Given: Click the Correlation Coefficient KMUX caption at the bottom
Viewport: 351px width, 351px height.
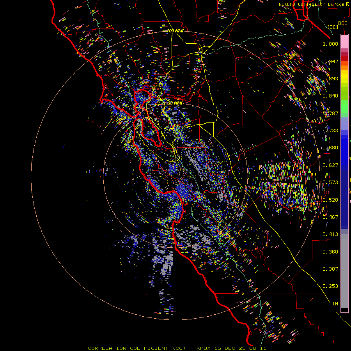Looking at the screenshot, I should click(x=177, y=348).
